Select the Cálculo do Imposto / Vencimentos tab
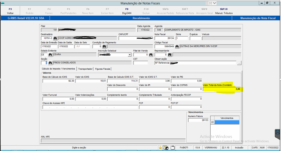This screenshot has height=151, width=281. (x=58, y=69)
